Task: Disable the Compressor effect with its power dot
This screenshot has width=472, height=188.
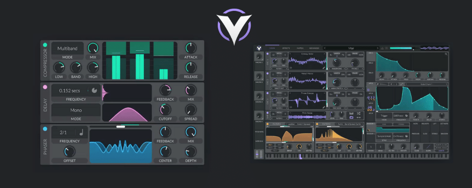Action: click(45, 45)
